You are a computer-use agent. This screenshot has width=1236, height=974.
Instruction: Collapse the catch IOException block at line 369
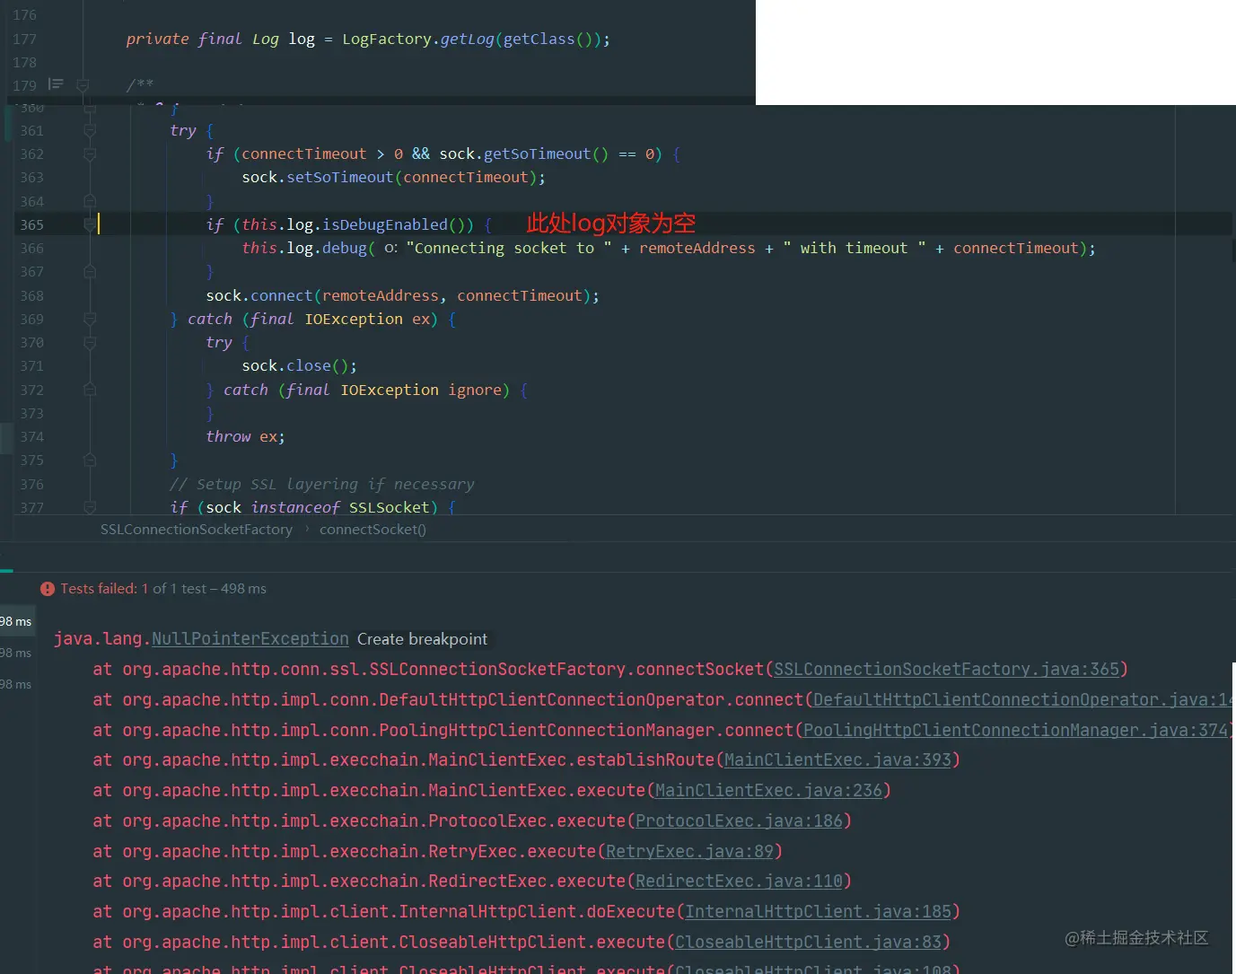pyautogui.click(x=90, y=319)
